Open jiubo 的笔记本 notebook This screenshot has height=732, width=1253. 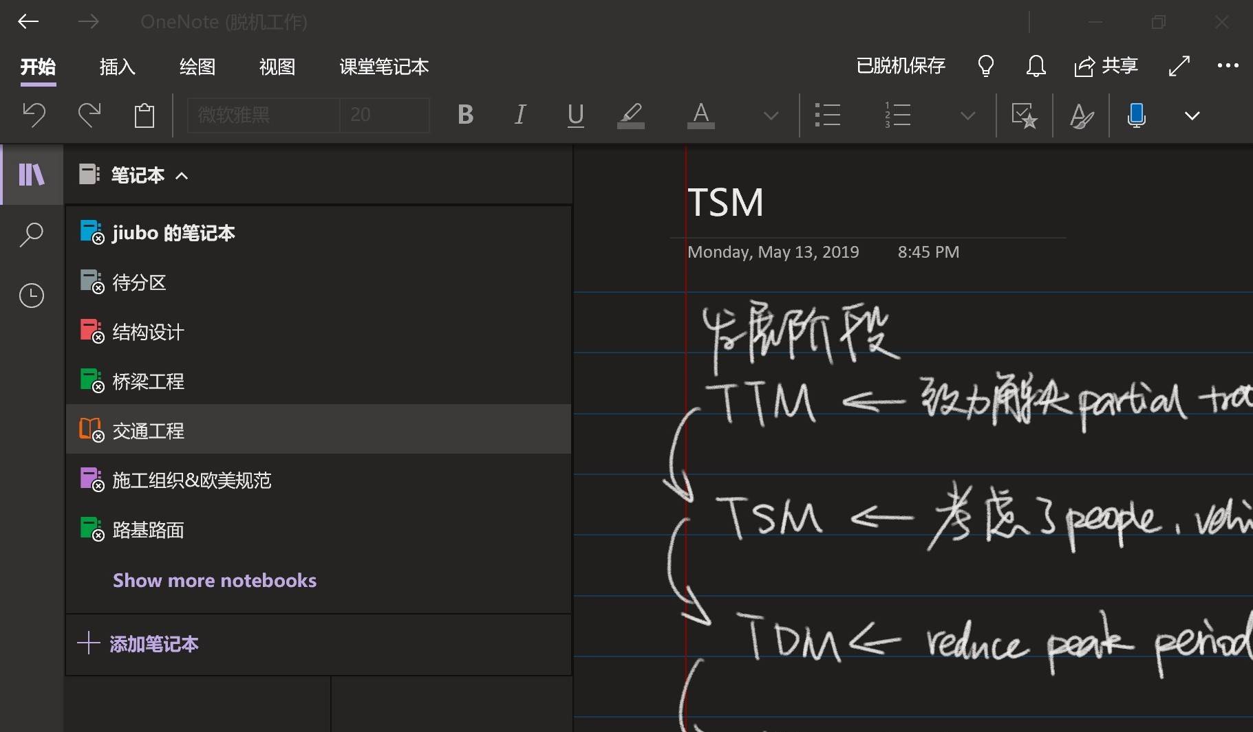tap(319, 233)
